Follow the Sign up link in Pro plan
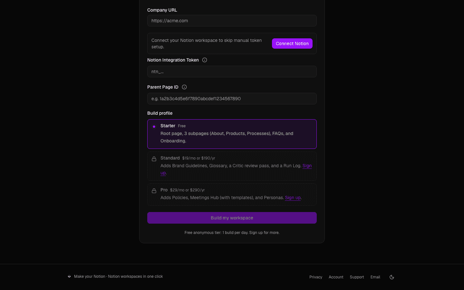464x290 pixels. [293, 198]
